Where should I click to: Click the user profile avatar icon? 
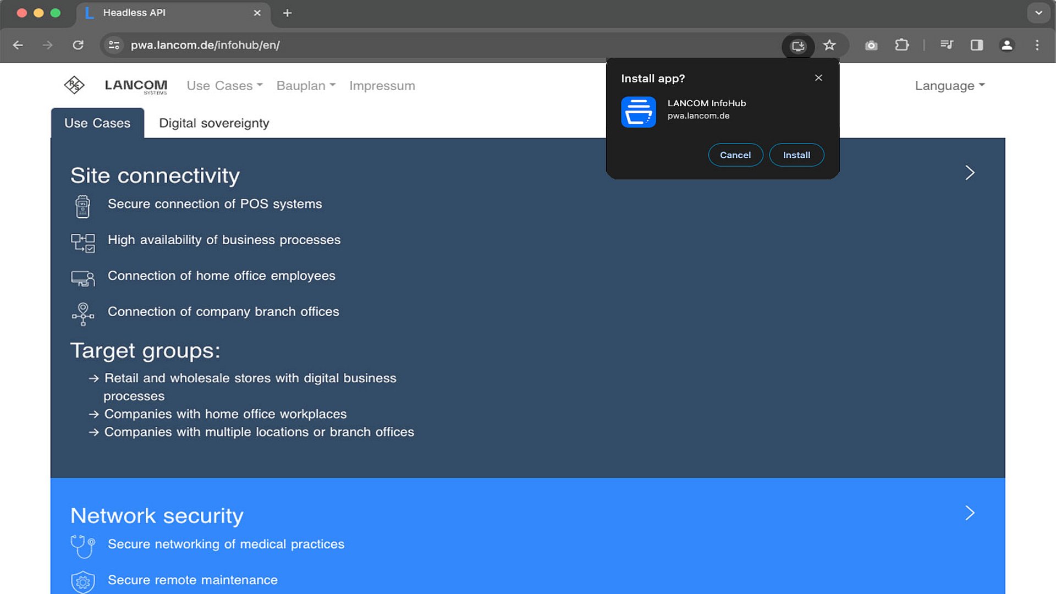point(1007,46)
